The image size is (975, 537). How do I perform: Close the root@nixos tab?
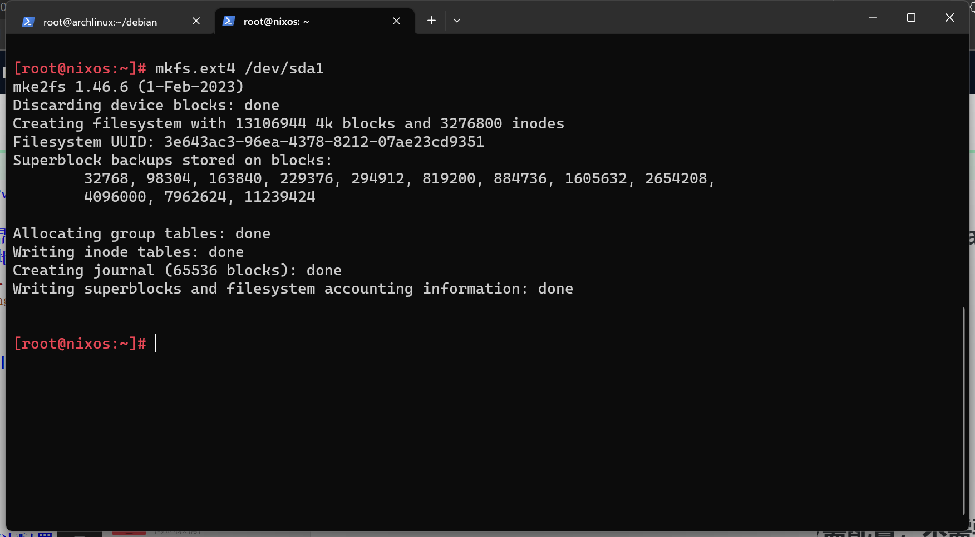coord(396,21)
